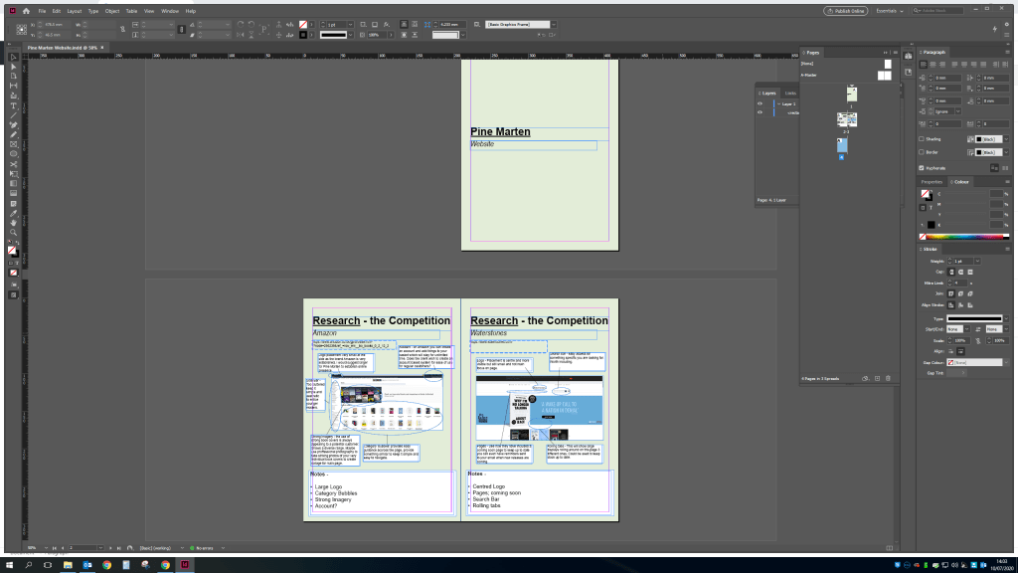Image resolution: width=1018 pixels, height=573 pixels.
Task: Open Chrome from the Windows taskbar
Action: coord(106,565)
